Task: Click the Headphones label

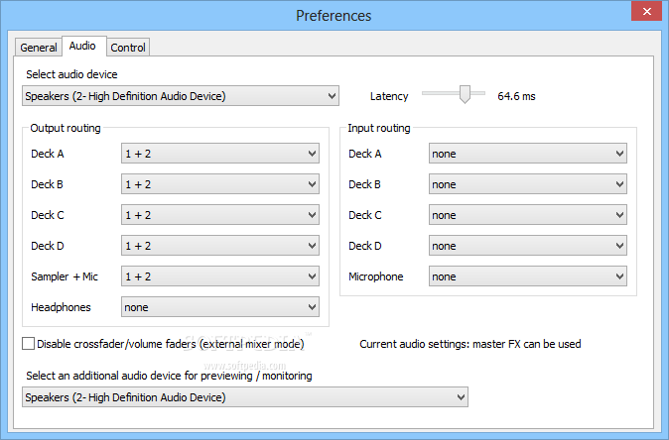Action: coord(61,307)
